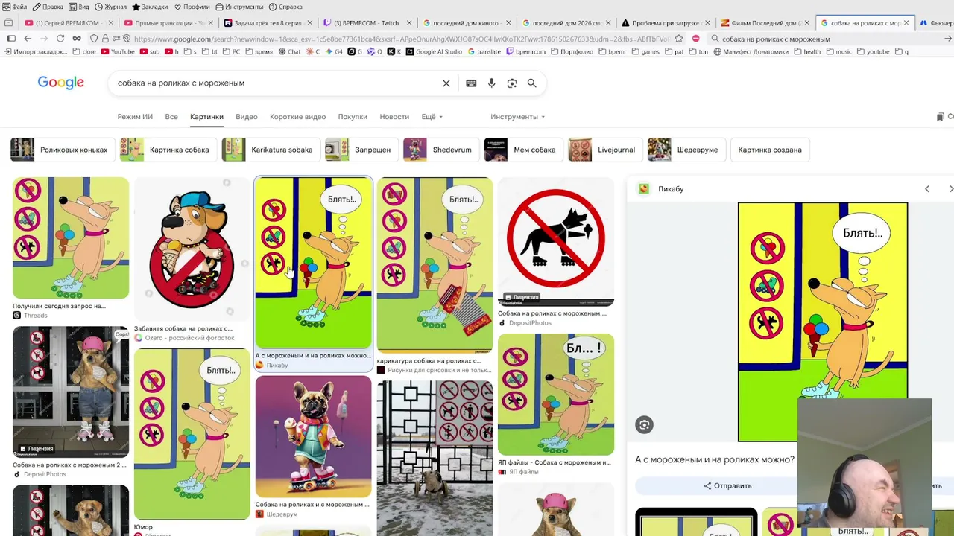Show the previous image in preview panel
The width and height of the screenshot is (954, 536).
927,189
